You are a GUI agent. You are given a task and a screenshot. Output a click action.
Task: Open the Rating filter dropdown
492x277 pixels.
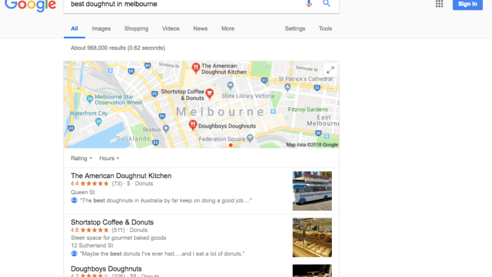click(81, 158)
